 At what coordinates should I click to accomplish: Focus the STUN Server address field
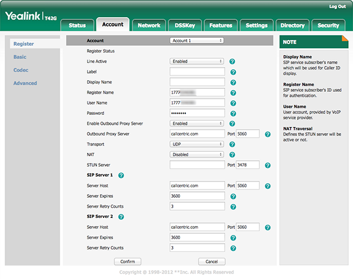point(197,165)
